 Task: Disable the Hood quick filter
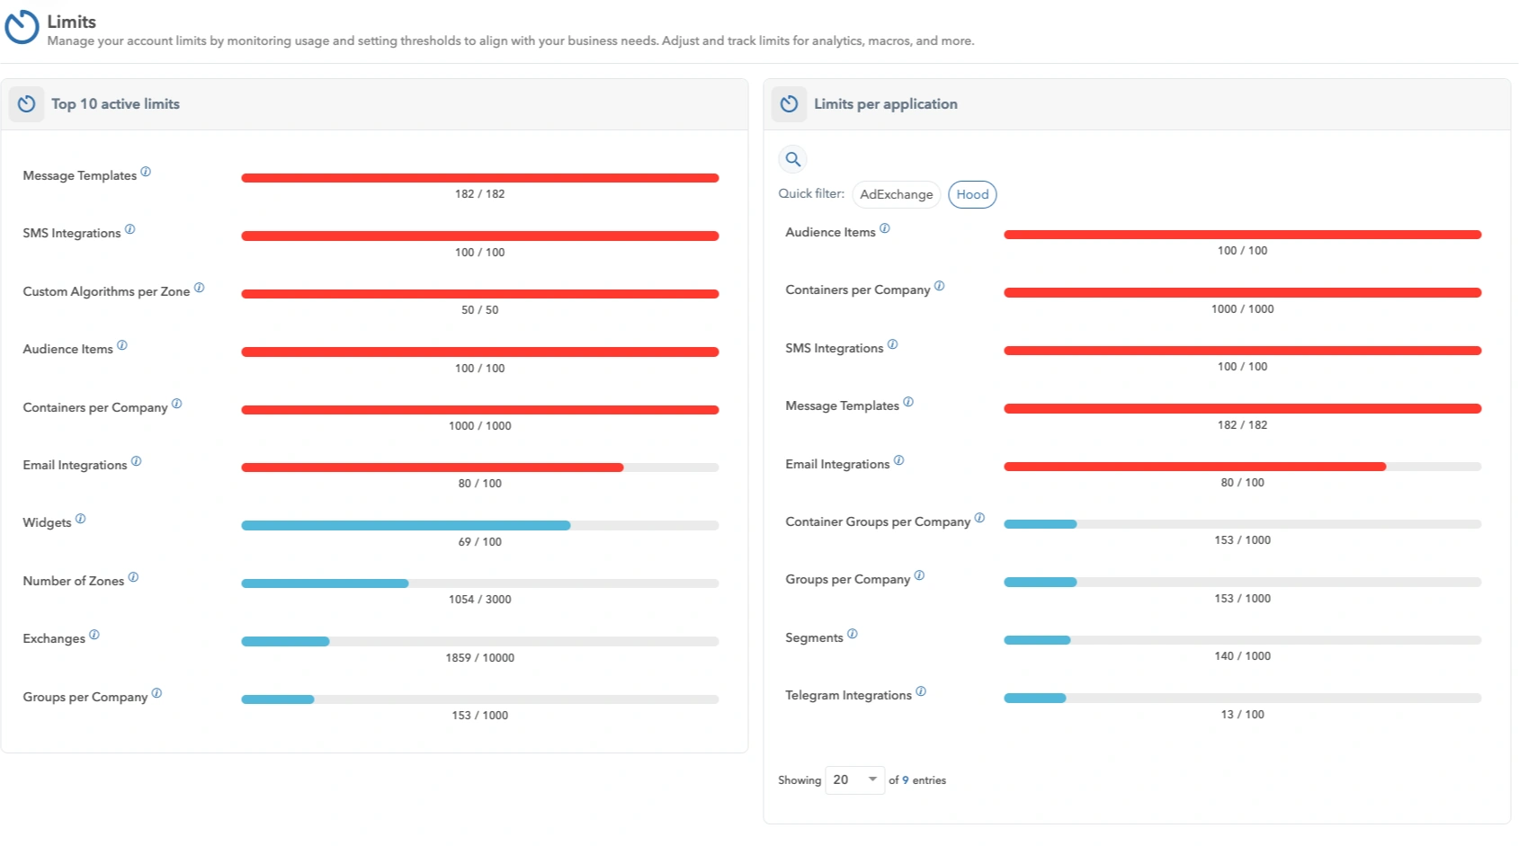pyautogui.click(x=972, y=194)
